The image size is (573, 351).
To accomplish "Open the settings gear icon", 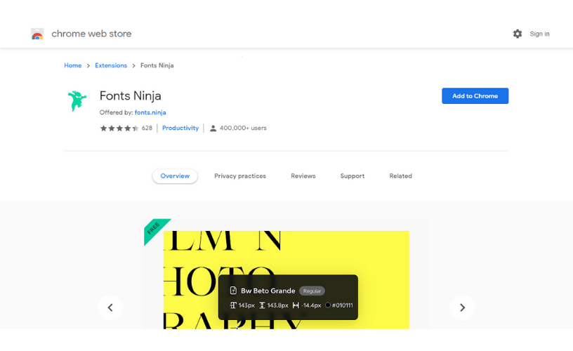I will coord(517,34).
